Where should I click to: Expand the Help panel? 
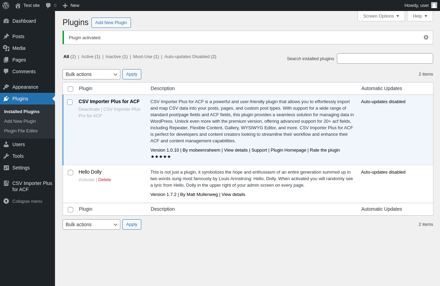point(420,16)
